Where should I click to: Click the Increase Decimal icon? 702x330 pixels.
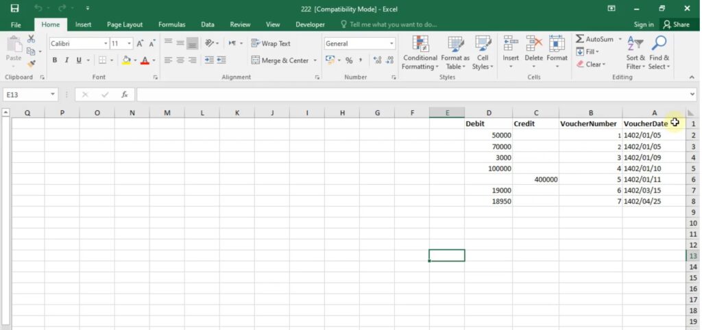coord(377,60)
